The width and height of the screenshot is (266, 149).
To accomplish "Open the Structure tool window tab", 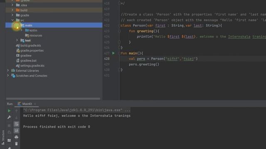I will [x=3, y=137].
